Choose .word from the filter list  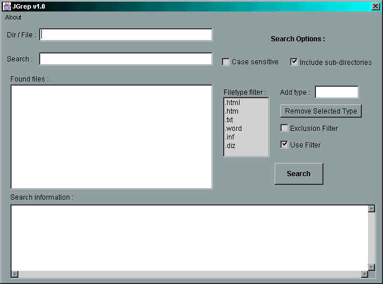pyautogui.click(x=233, y=129)
